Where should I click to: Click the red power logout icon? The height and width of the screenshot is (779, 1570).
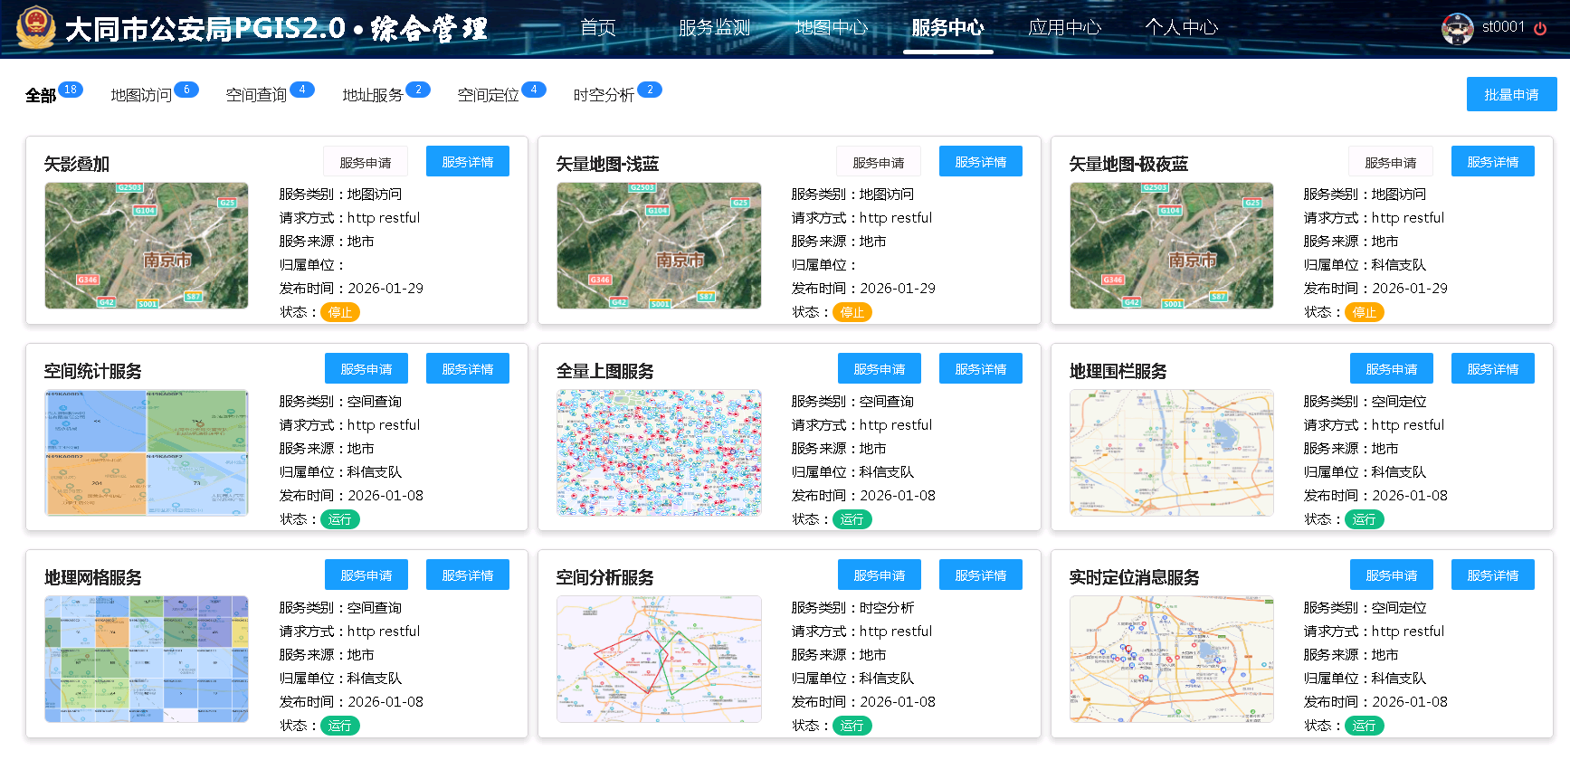pyautogui.click(x=1540, y=28)
